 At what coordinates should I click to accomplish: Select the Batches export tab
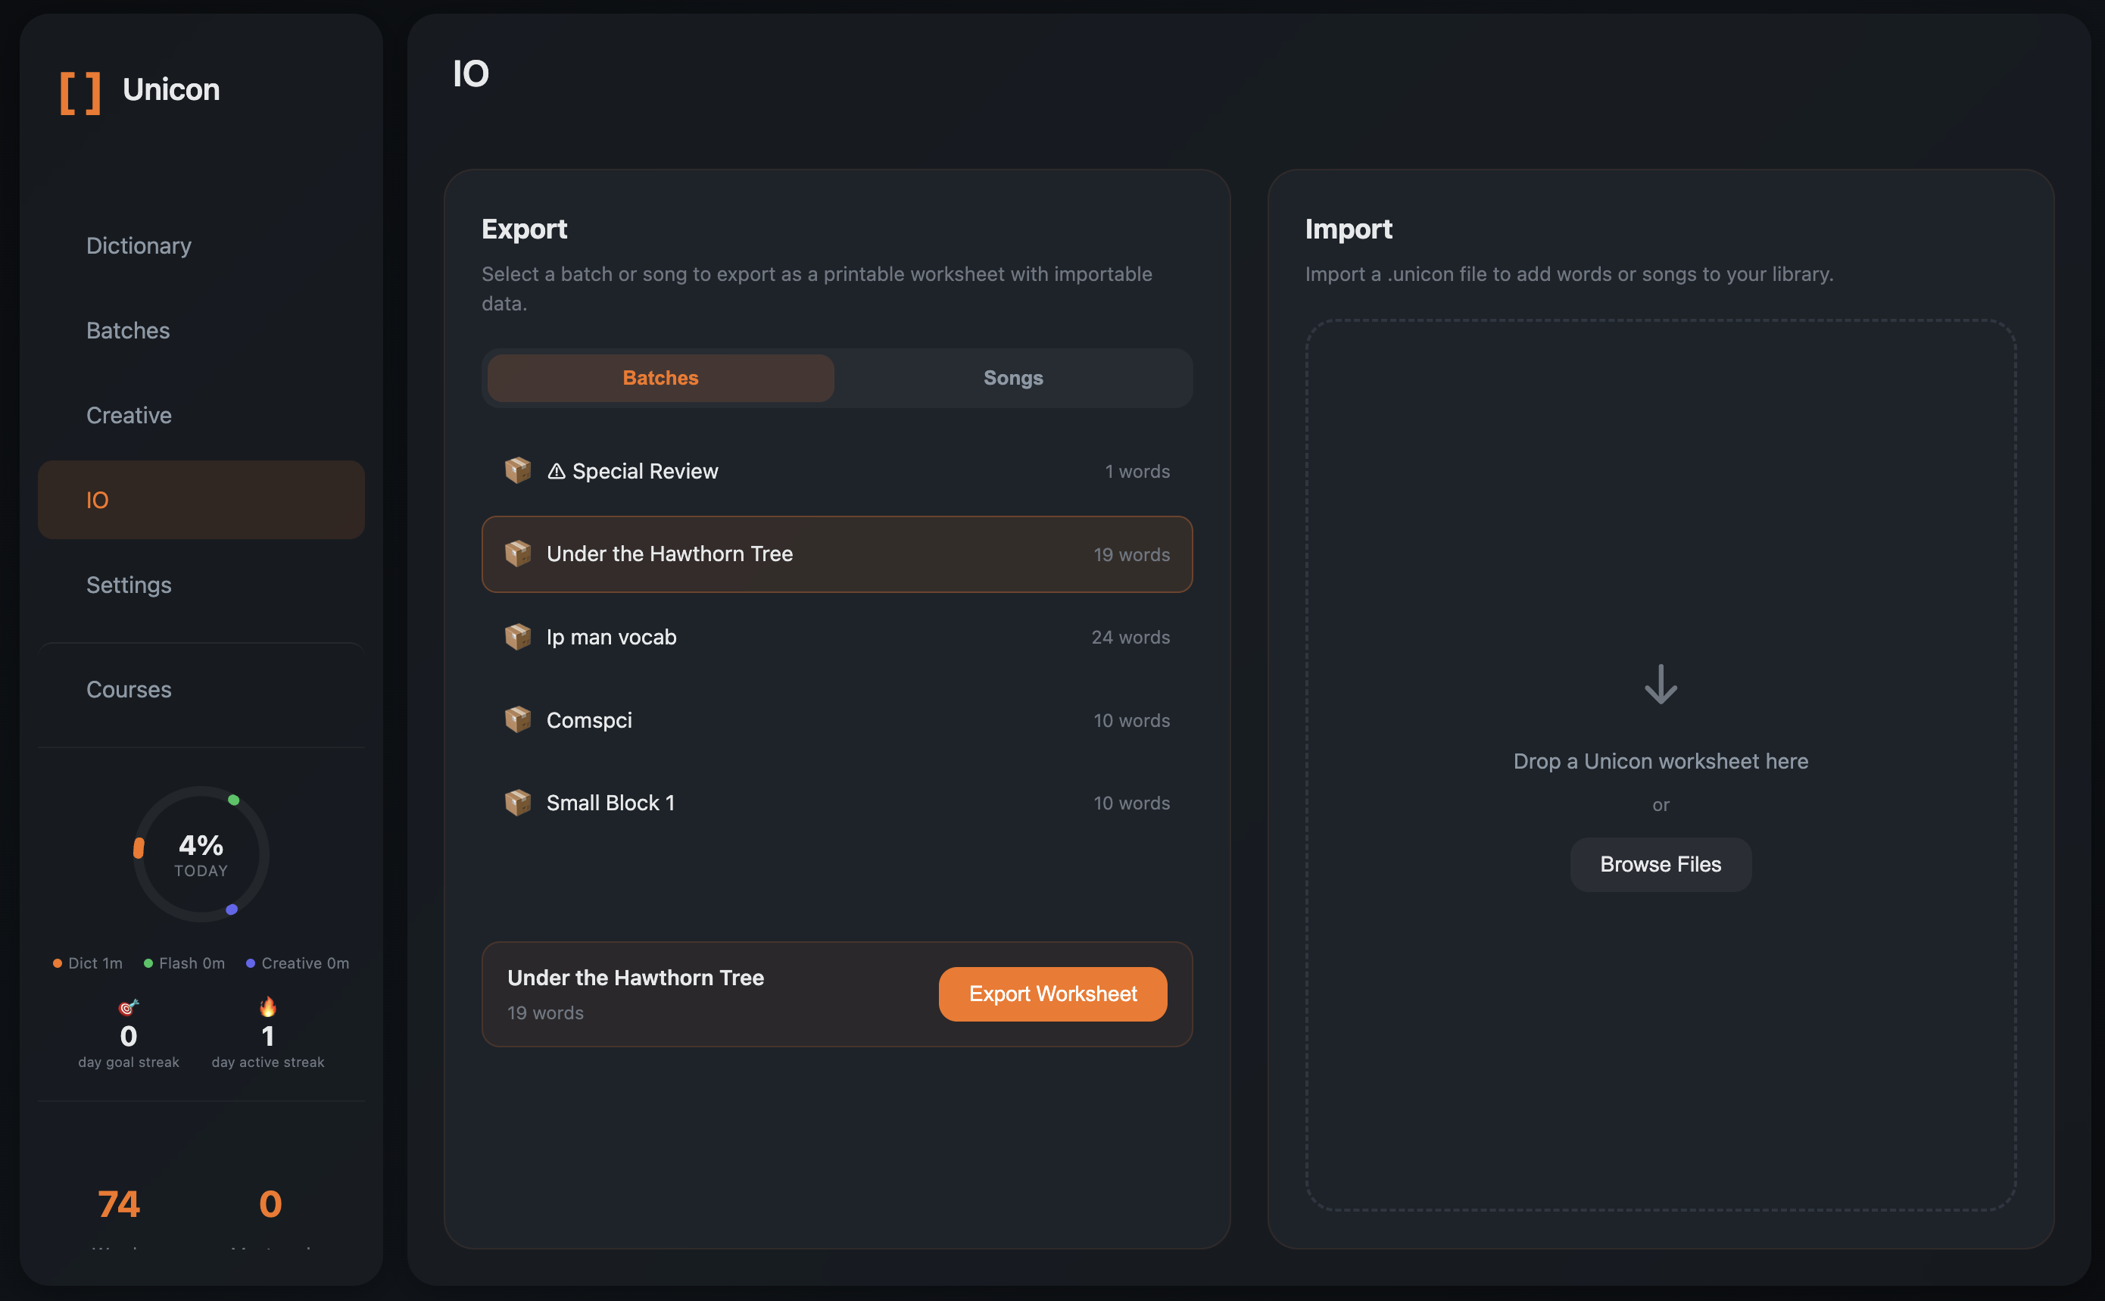coord(660,378)
